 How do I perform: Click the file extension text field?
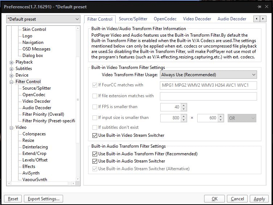tap(208, 96)
